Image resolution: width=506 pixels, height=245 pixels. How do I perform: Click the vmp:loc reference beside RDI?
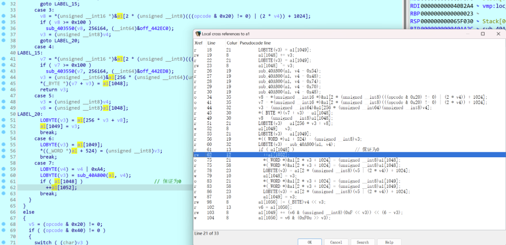(493, 6)
